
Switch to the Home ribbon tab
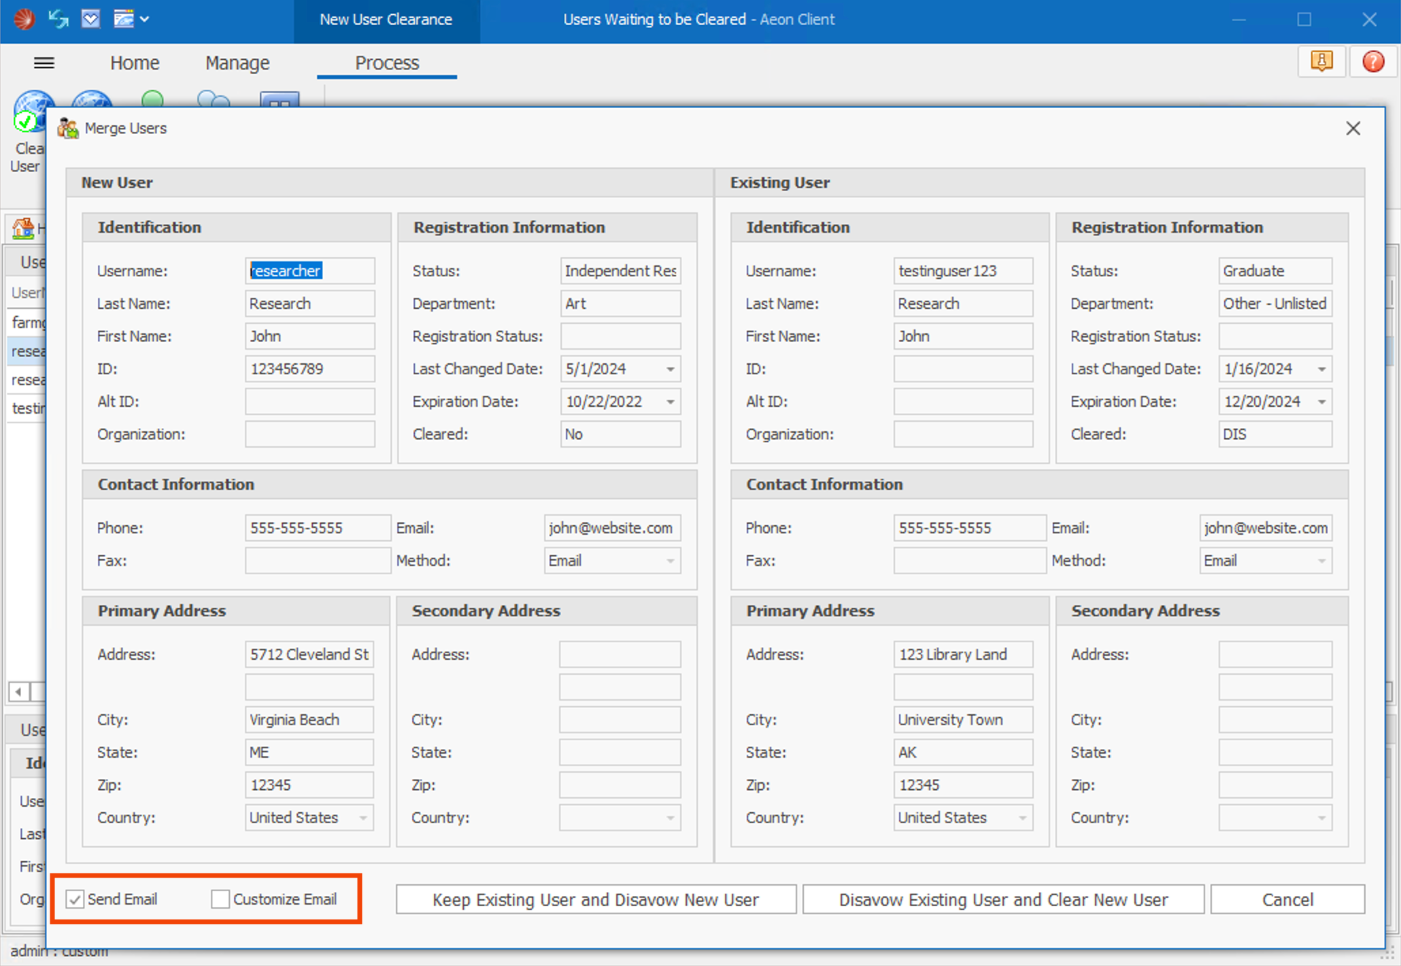coord(135,63)
